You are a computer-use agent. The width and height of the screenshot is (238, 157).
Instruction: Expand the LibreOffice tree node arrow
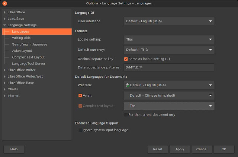coord(4,12)
